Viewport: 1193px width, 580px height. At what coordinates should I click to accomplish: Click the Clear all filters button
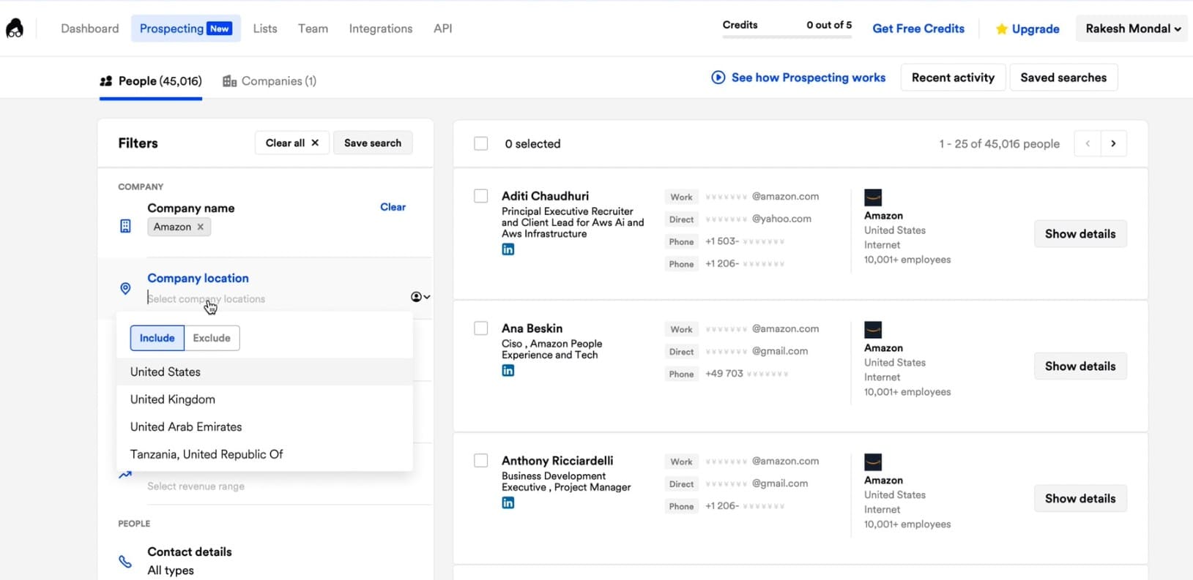(x=292, y=143)
